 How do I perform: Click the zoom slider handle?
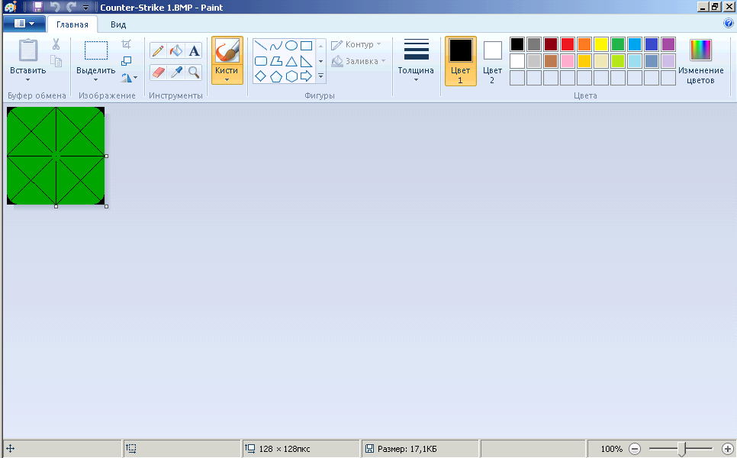(682, 449)
